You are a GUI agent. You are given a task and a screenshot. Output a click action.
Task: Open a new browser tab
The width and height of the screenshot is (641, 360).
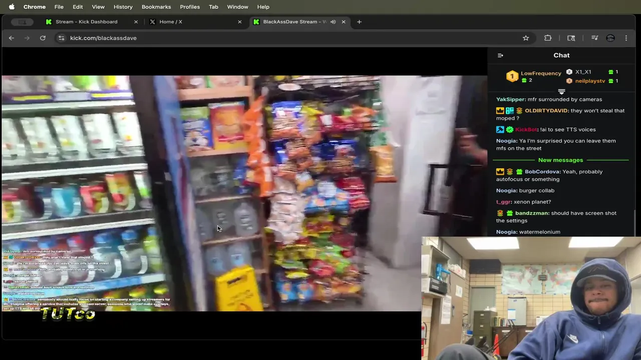359,21
